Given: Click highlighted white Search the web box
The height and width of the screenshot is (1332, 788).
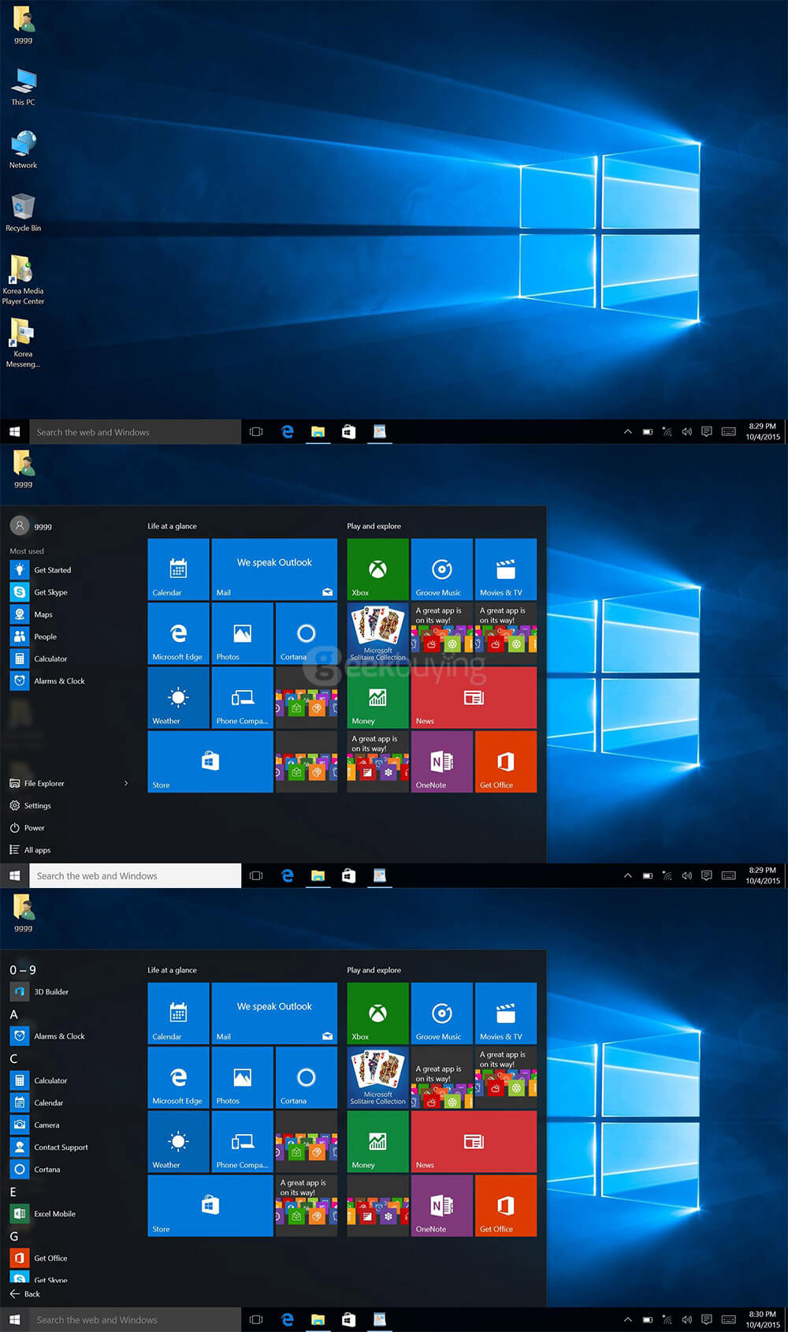Looking at the screenshot, I should tap(136, 875).
